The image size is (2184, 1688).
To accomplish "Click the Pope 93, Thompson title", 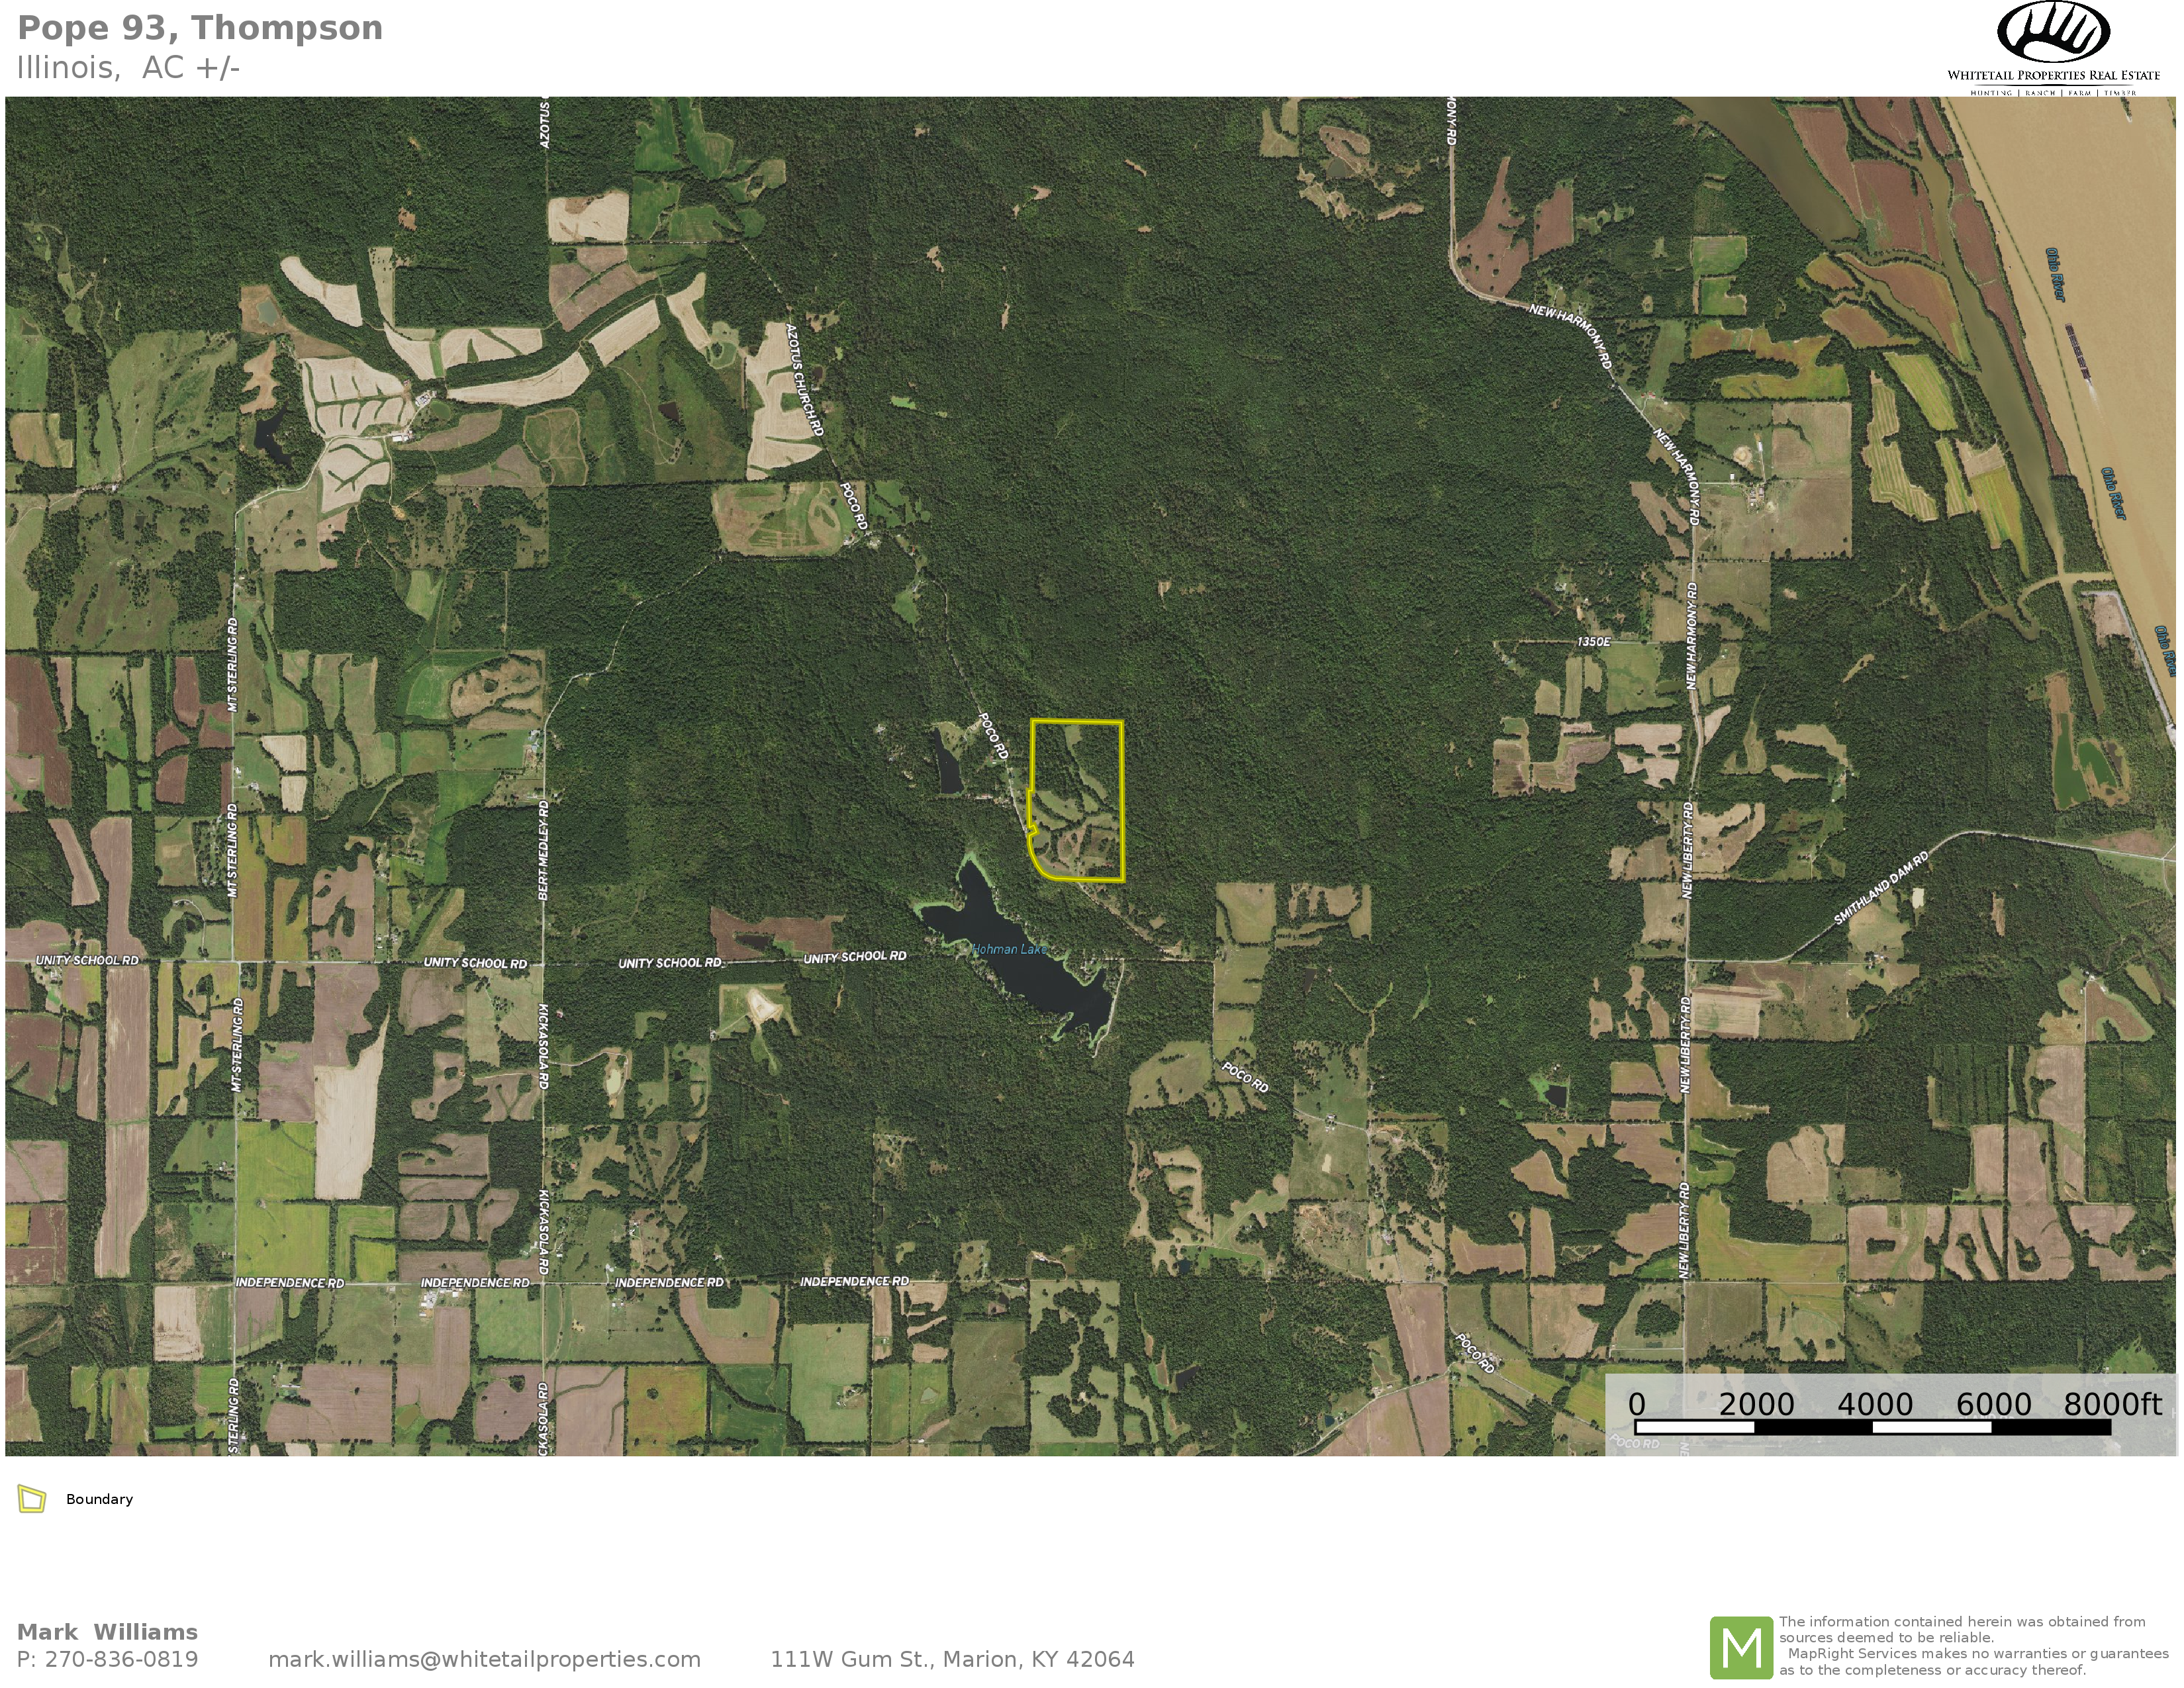I will (x=200, y=28).
